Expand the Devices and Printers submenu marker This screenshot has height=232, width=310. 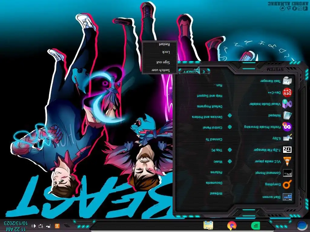[229, 115]
